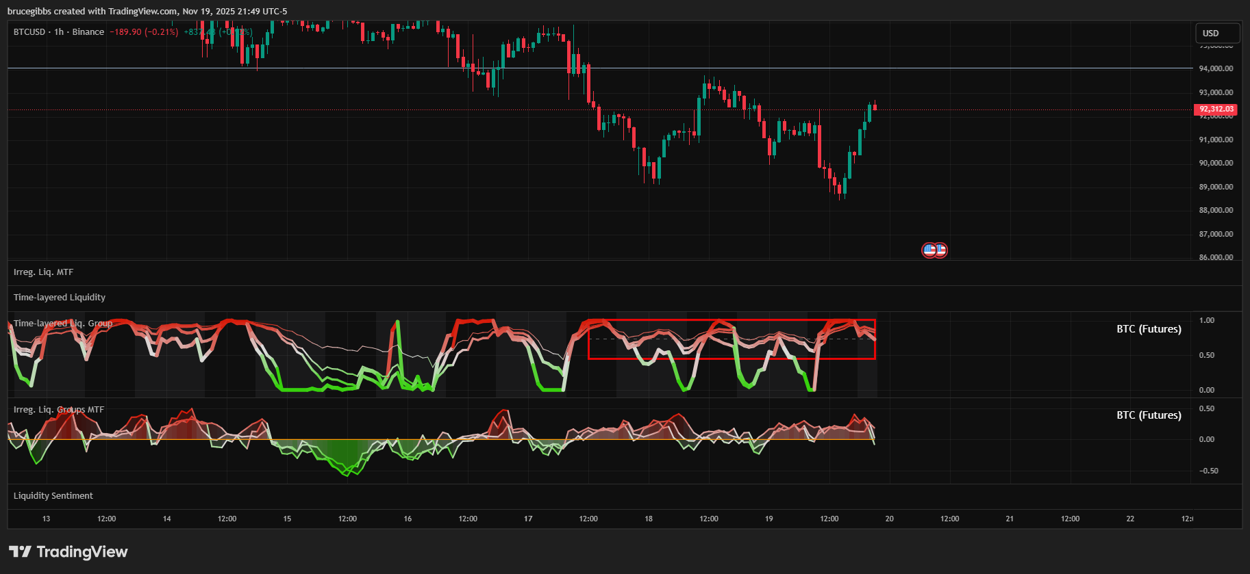
Task: Click the TradingView logo at bottom left
Action: pyautogui.click(x=68, y=551)
